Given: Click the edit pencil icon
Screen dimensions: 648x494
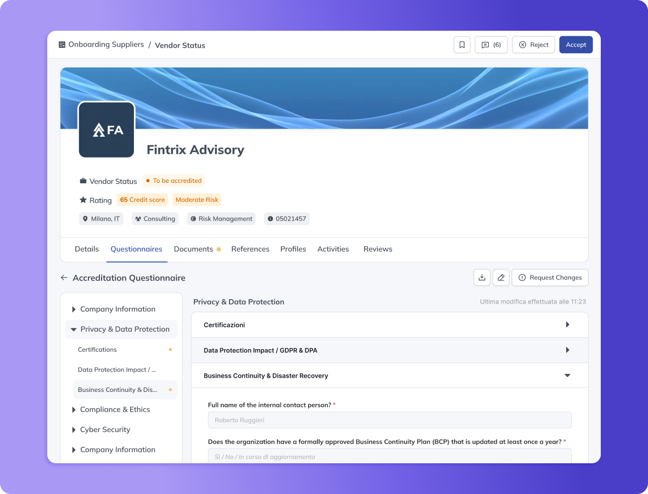Looking at the screenshot, I should tap(501, 278).
